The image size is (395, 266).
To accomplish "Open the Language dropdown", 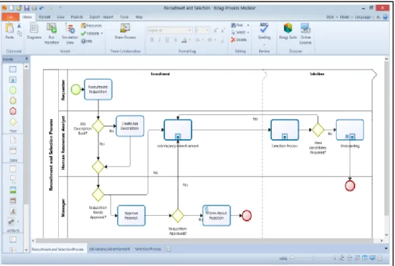I will pos(365,17).
